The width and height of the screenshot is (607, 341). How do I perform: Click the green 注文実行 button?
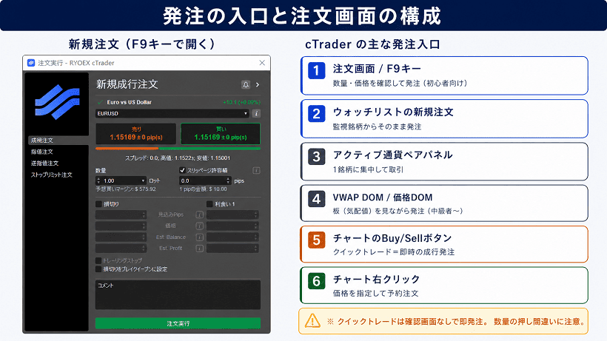[x=178, y=323]
